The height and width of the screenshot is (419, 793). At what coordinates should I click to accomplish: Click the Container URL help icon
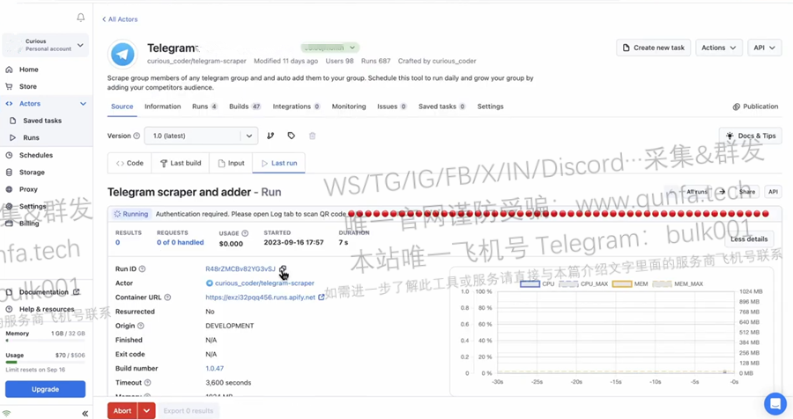167,298
